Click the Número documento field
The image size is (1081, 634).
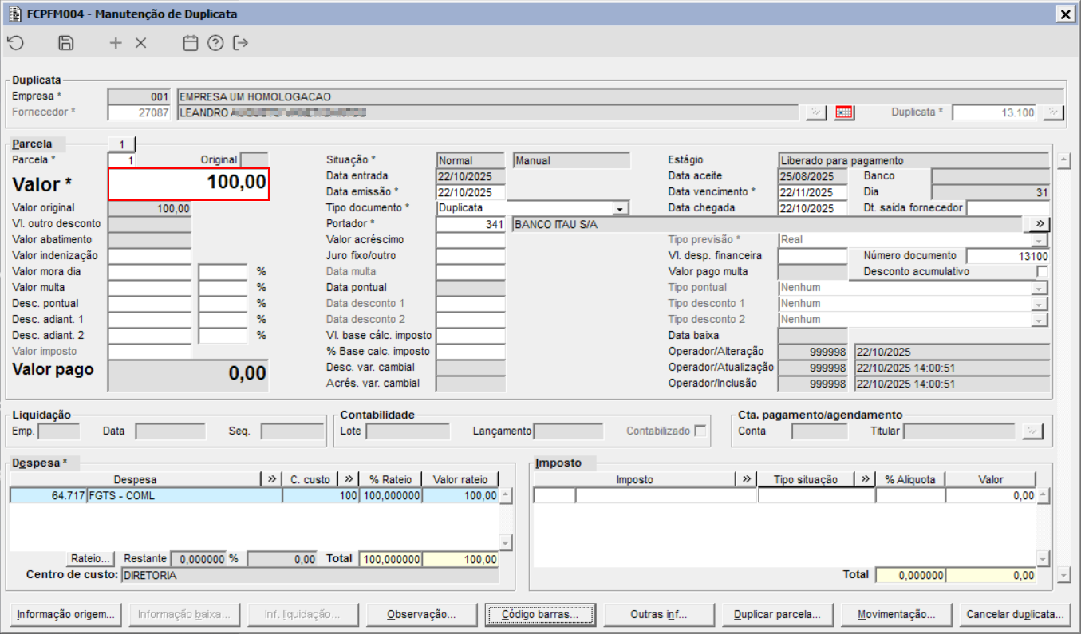tap(1008, 256)
